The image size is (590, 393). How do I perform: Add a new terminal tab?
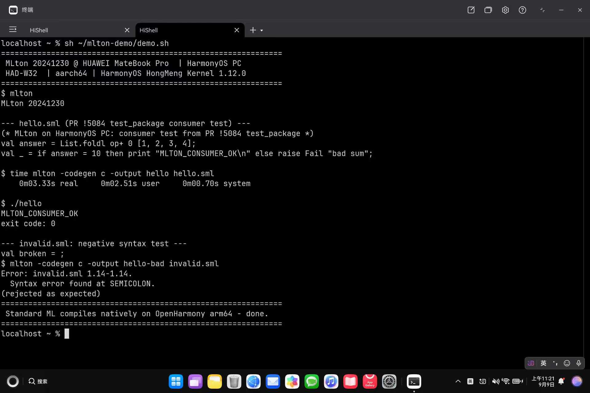pyautogui.click(x=253, y=30)
